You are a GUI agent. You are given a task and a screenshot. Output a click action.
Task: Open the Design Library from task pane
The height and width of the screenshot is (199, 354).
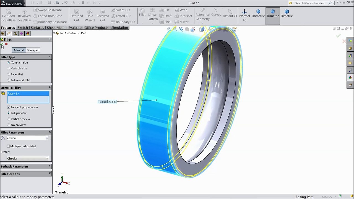pos(350,56)
